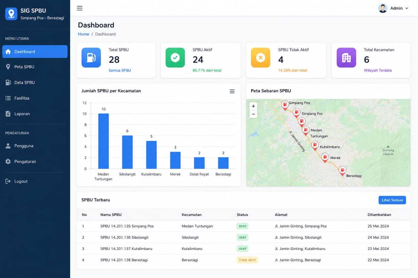
Task: Click the Lihat Semua button
Action: point(392,200)
